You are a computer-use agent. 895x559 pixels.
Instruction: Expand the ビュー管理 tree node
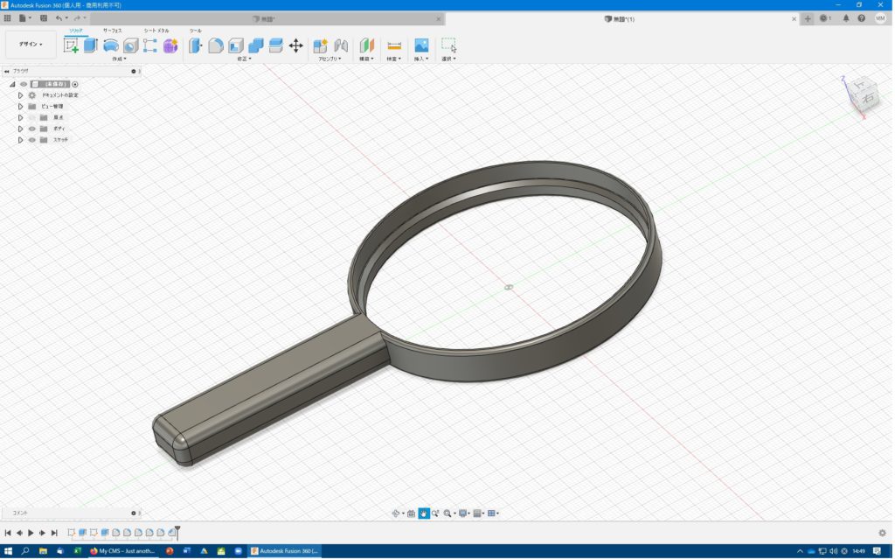tap(21, 107)
